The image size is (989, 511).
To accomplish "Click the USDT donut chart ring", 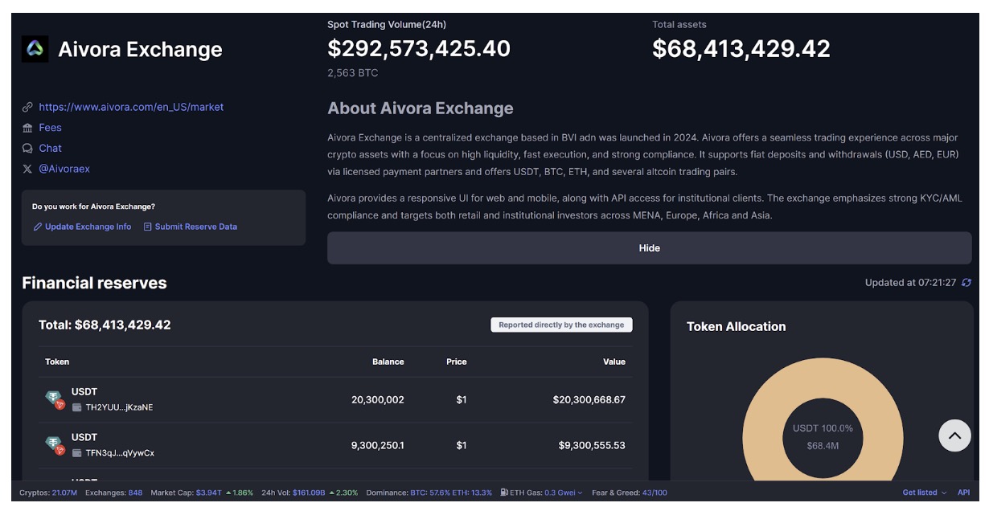I will (760, 402).
